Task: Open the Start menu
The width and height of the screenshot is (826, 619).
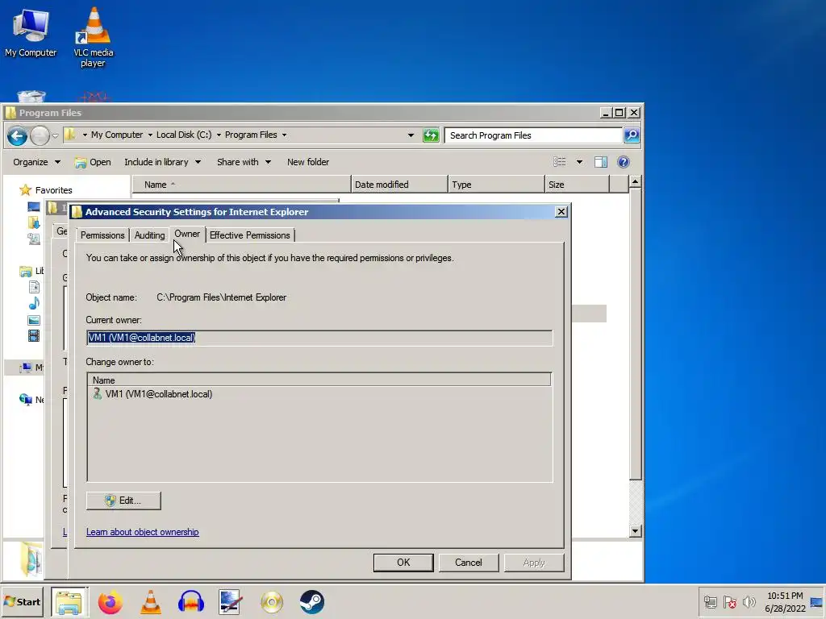Action: (x=22, y=601)
